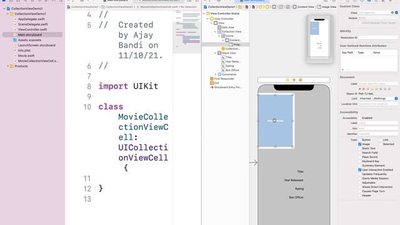Viewport: 400px width, 225px height.
Task: Click No Selection in editor jump bar
Action: click(189, 7)
